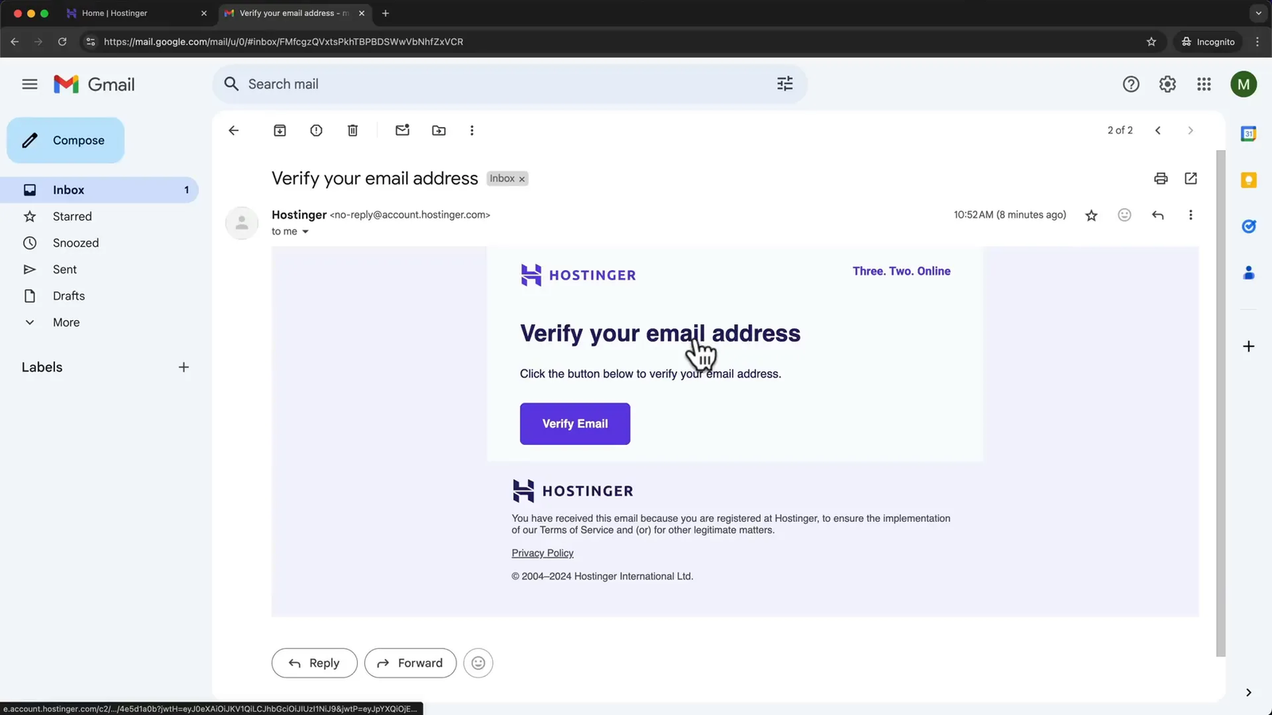The height and width of the screenshot is (715, 1272).
Task: Open Google Tasks side panel
Action: [x=1248, y=226]
